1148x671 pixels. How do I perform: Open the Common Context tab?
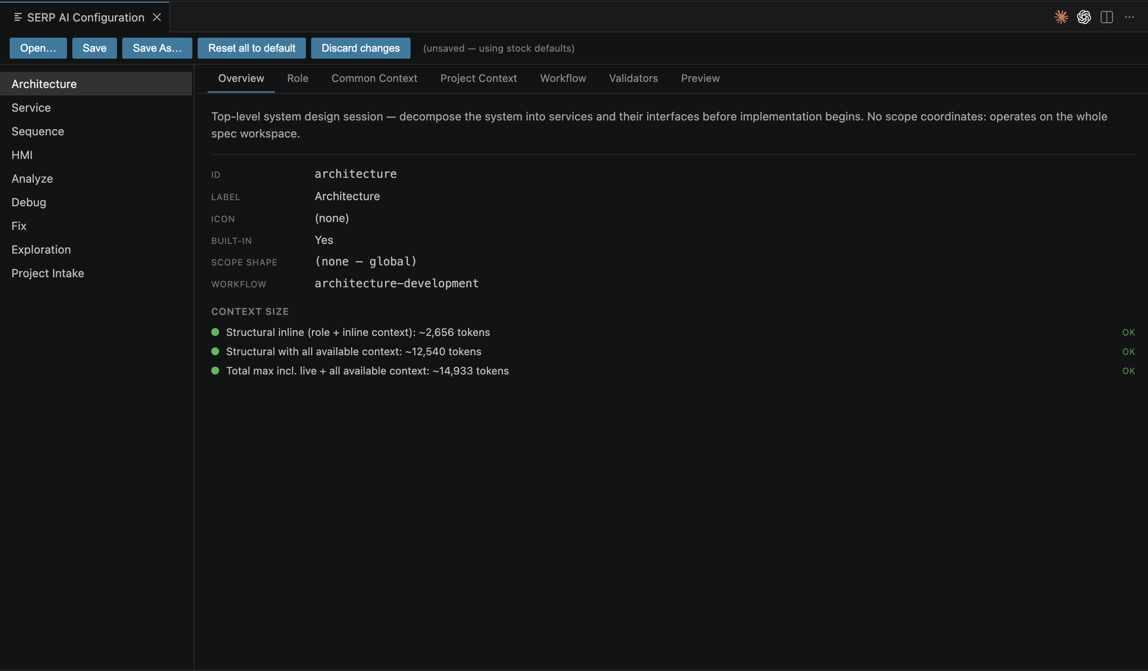[x=374, y=78]
